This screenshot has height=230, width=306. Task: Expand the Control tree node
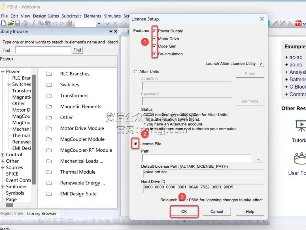pos(3,155)
